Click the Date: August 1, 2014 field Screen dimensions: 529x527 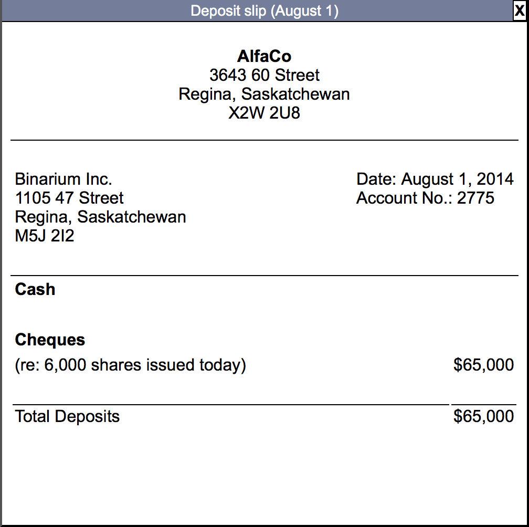[435, 179]
